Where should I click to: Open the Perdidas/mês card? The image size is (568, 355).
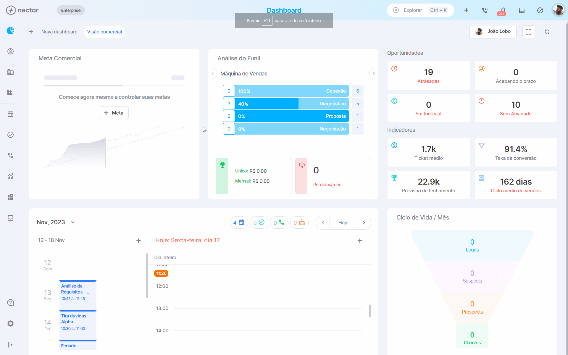coord(333,176)
